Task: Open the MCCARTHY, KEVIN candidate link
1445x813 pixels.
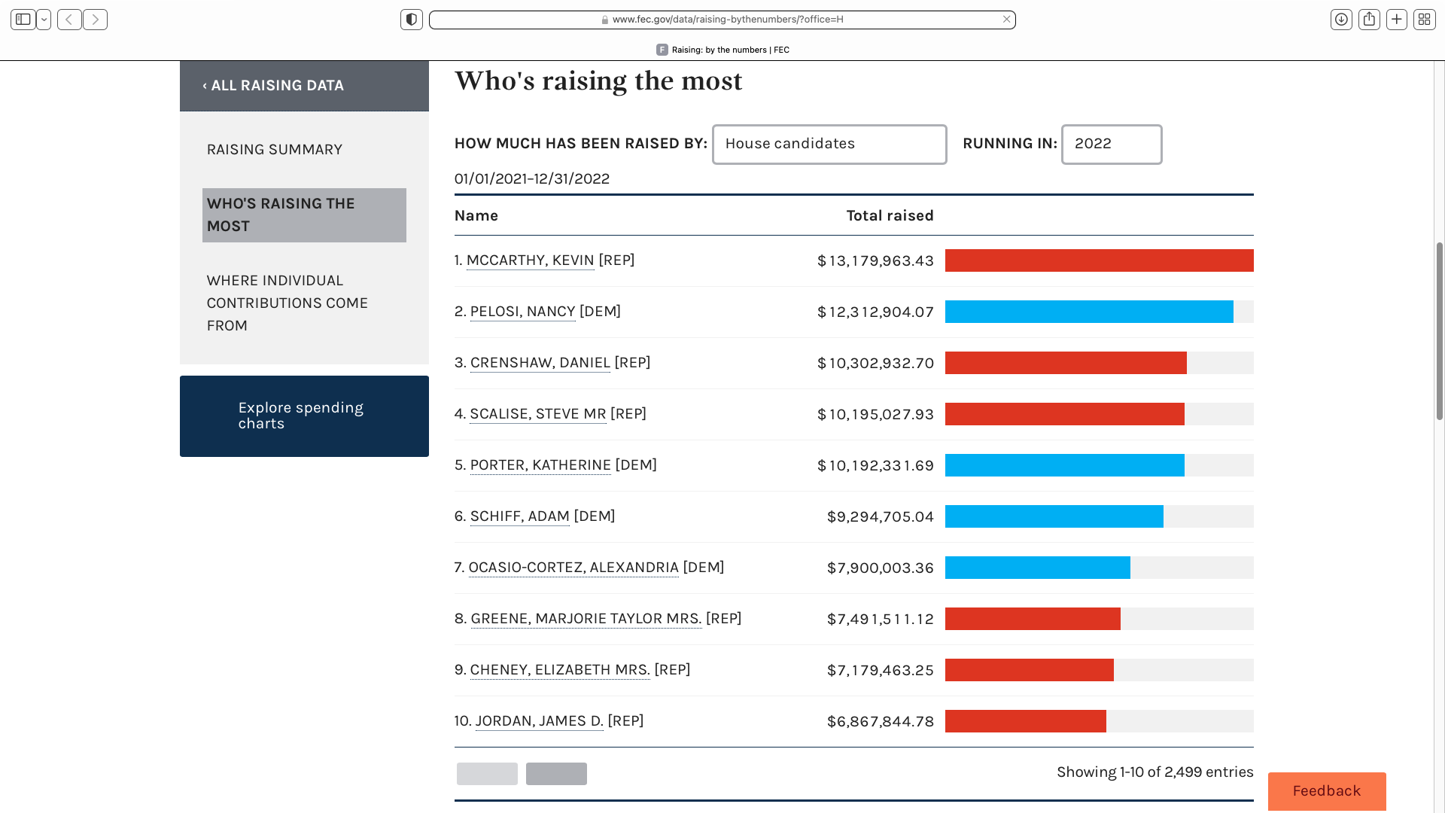Action: [530, 260]
